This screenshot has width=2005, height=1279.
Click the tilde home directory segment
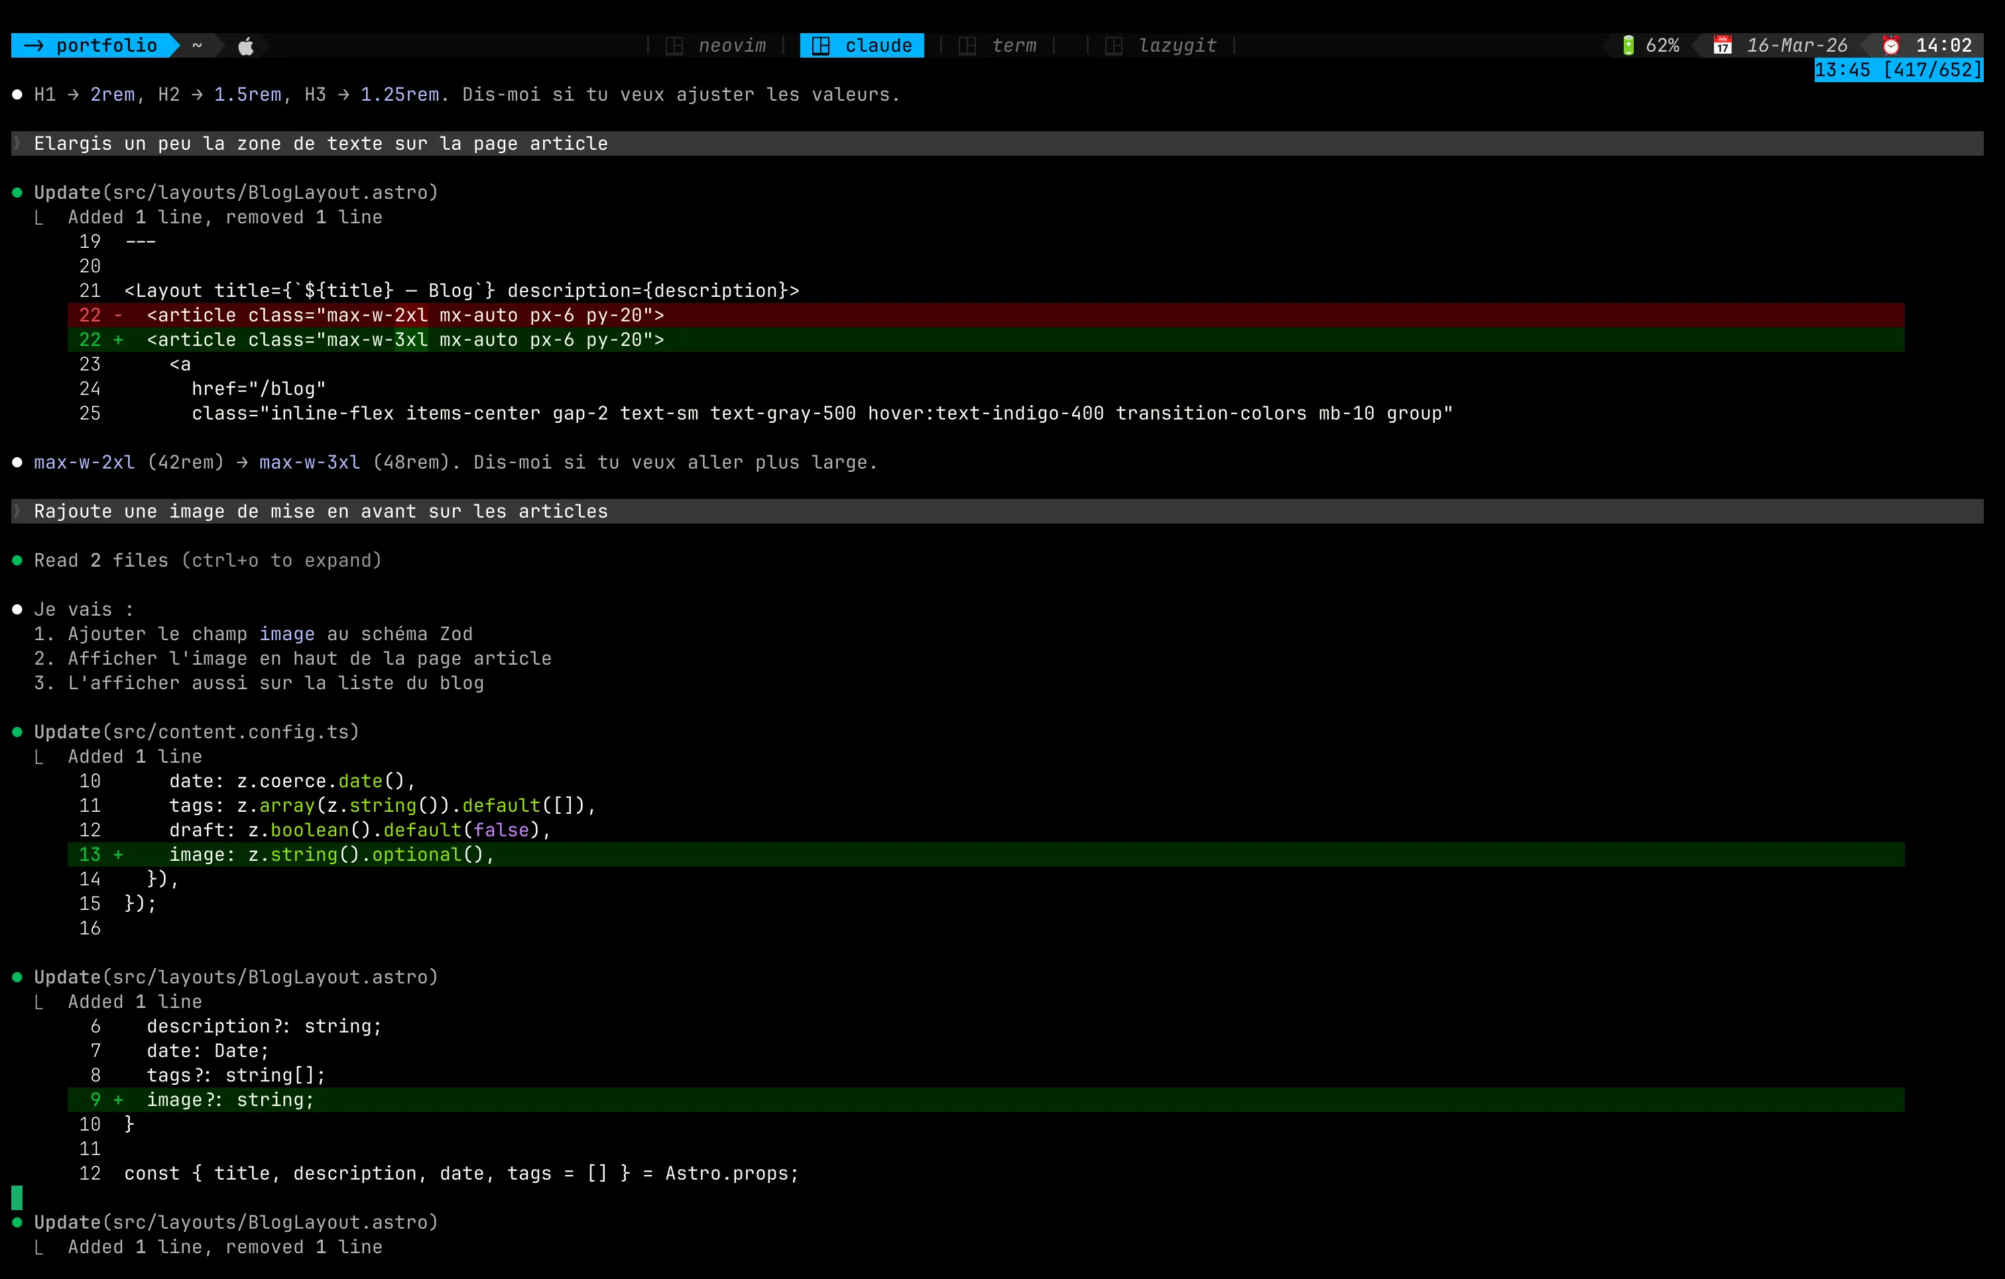(x=198, y=46)
